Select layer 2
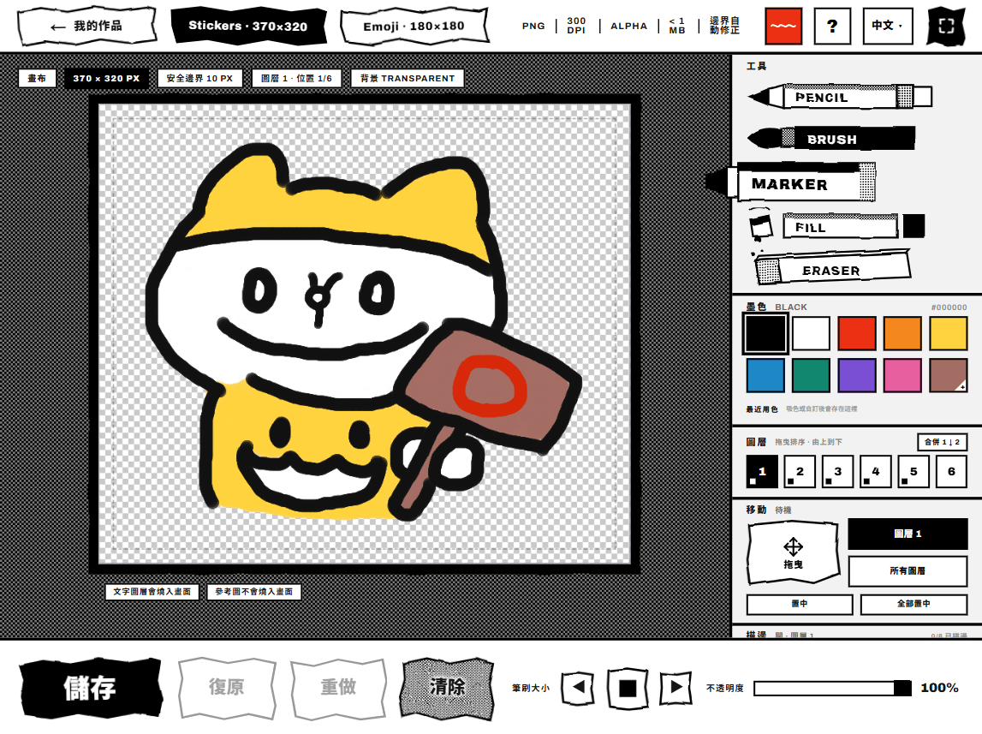 click(800, 472)
